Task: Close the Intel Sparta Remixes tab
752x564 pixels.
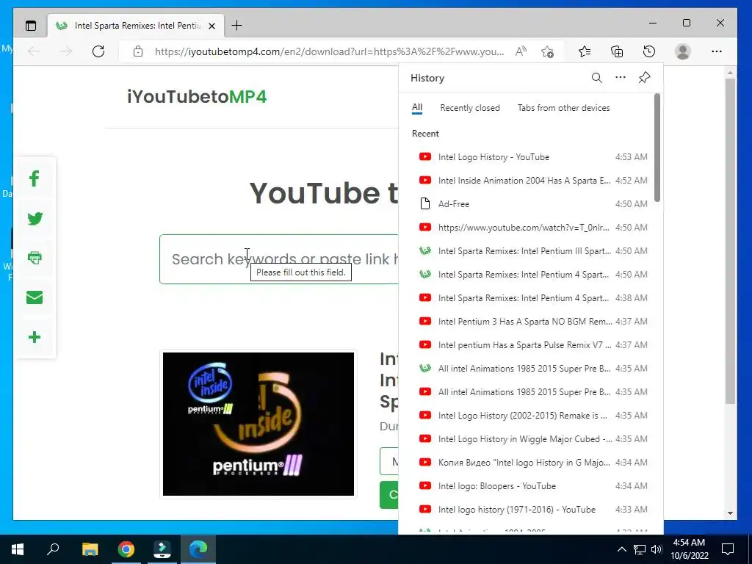Action: pos(211,26)
